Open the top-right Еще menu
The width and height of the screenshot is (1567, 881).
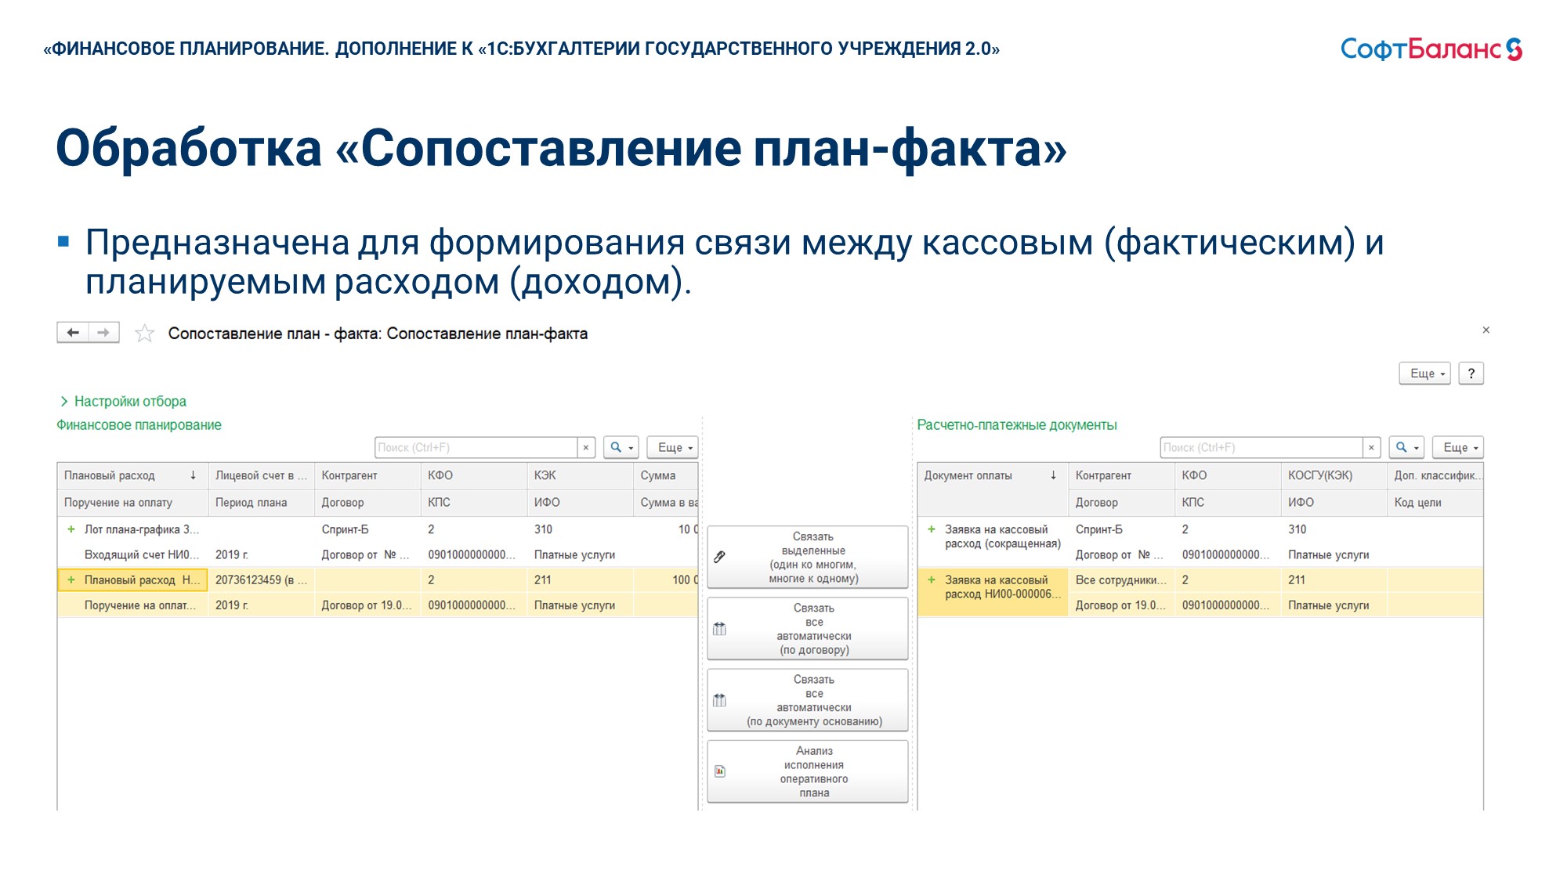click(x=1424, y=374)
